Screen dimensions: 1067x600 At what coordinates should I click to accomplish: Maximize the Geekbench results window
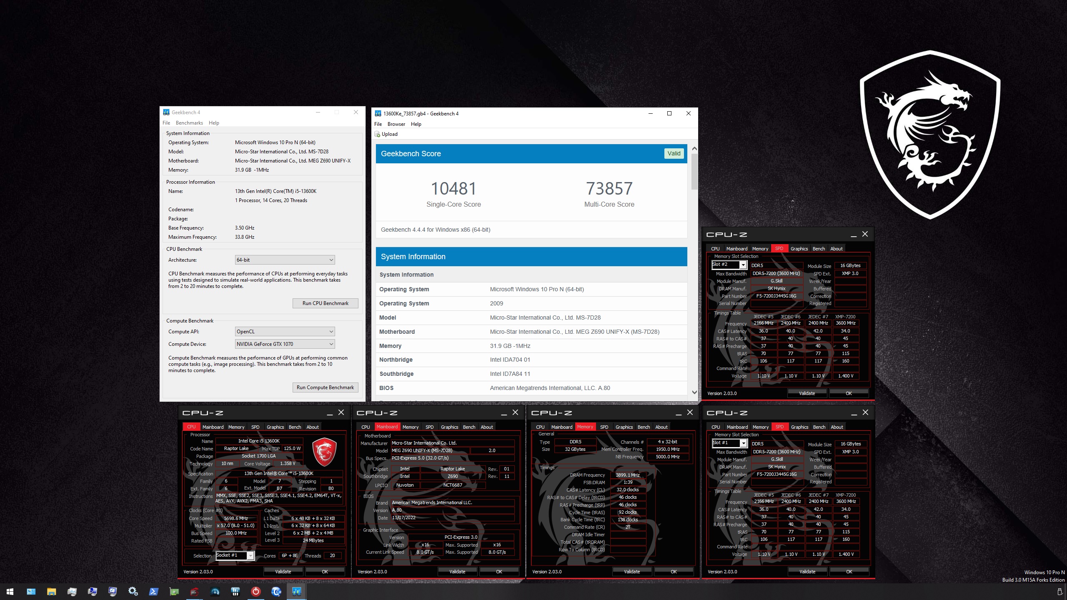click(669, 113)
